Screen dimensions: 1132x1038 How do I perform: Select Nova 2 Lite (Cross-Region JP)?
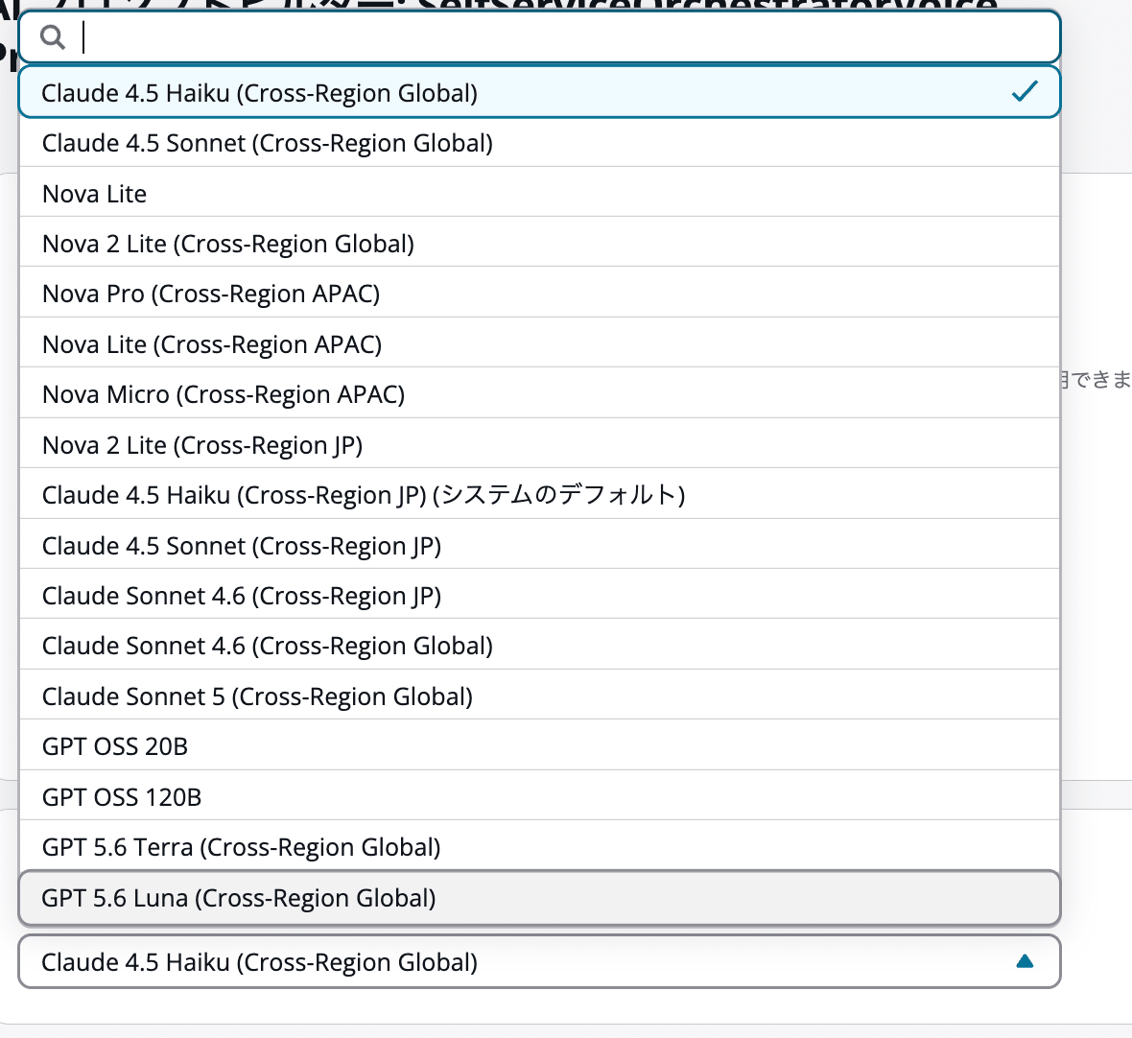point(539,444)
